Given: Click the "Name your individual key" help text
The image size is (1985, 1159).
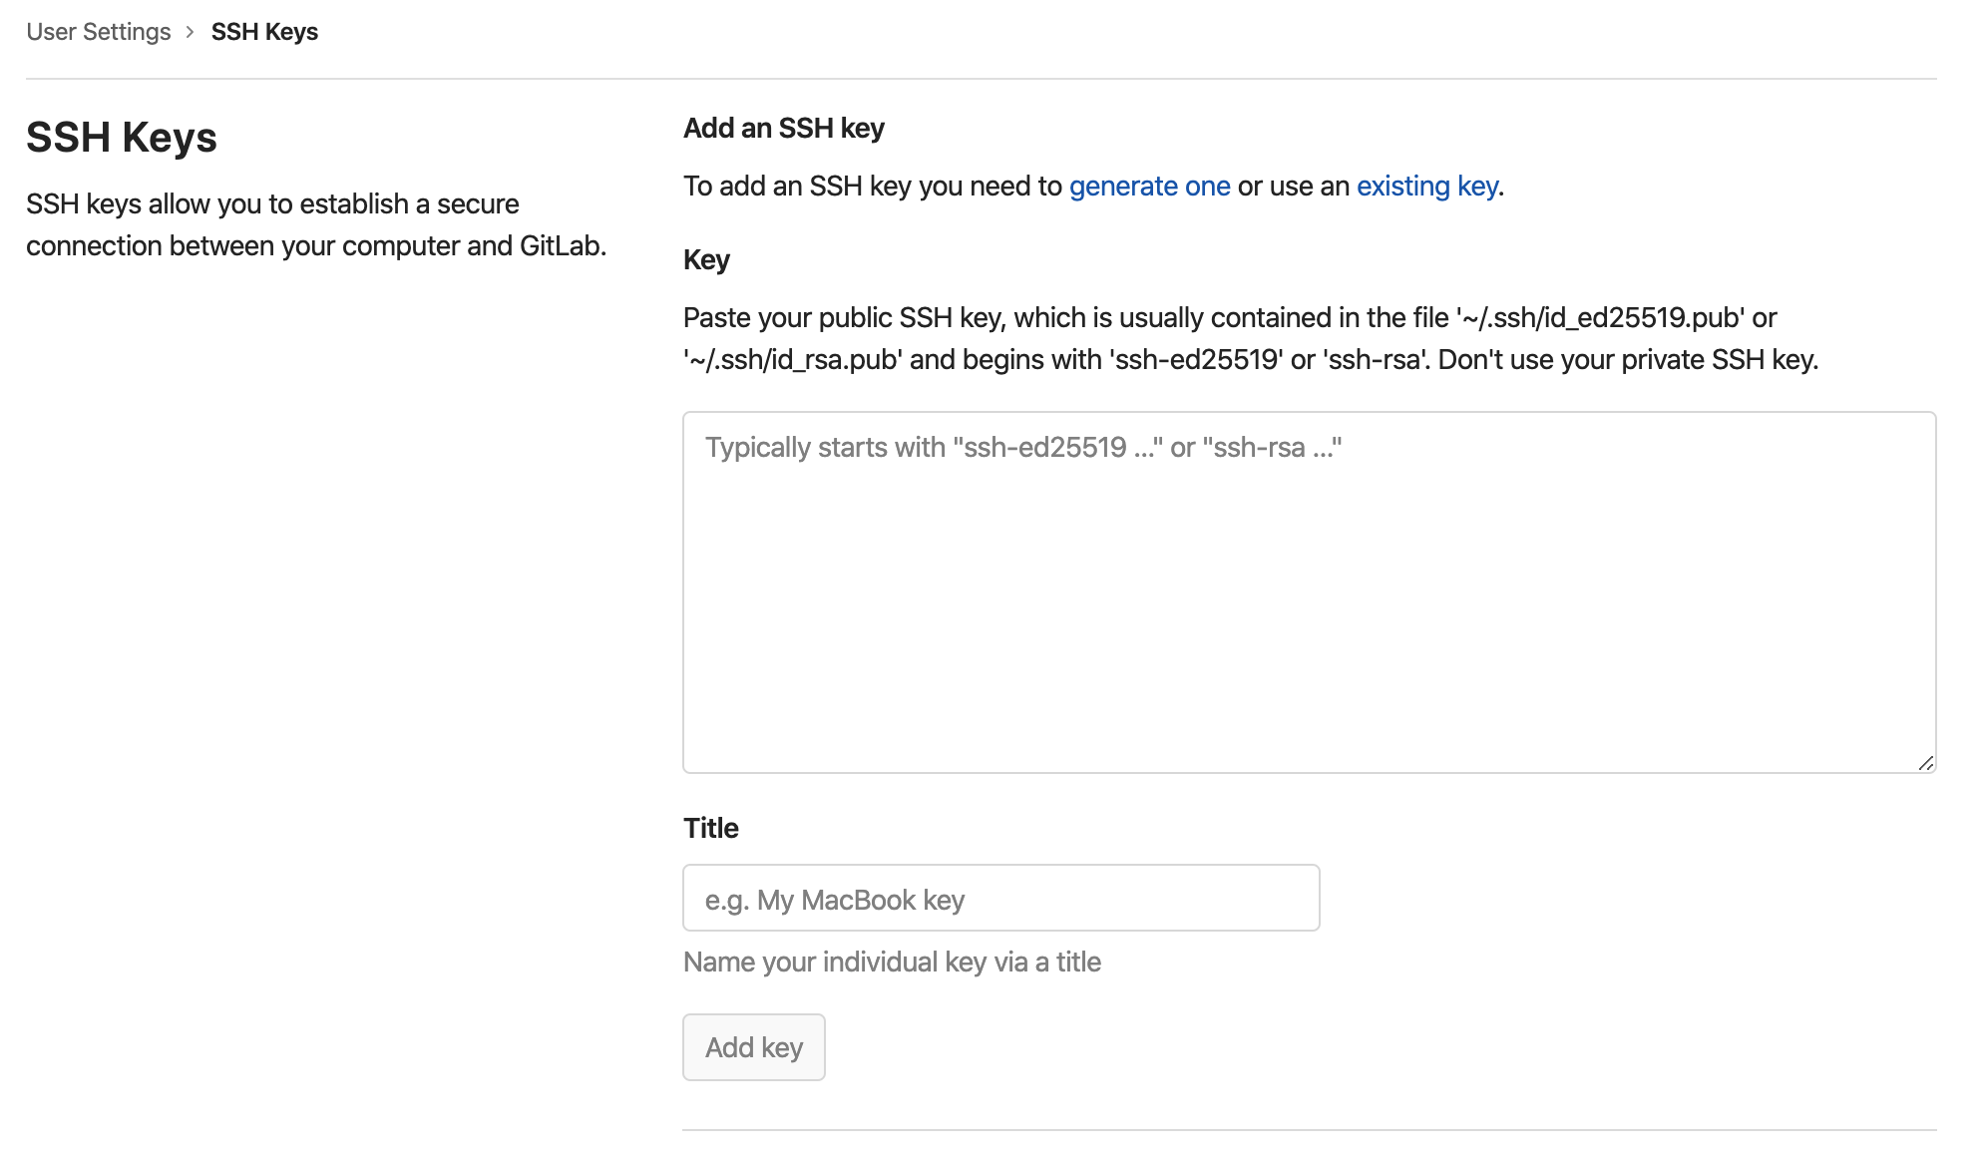Looking at the screenshot, I should (x=892, y=962).
